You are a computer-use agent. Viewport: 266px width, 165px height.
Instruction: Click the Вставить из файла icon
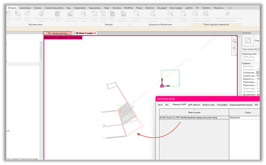tap(183, 13)
